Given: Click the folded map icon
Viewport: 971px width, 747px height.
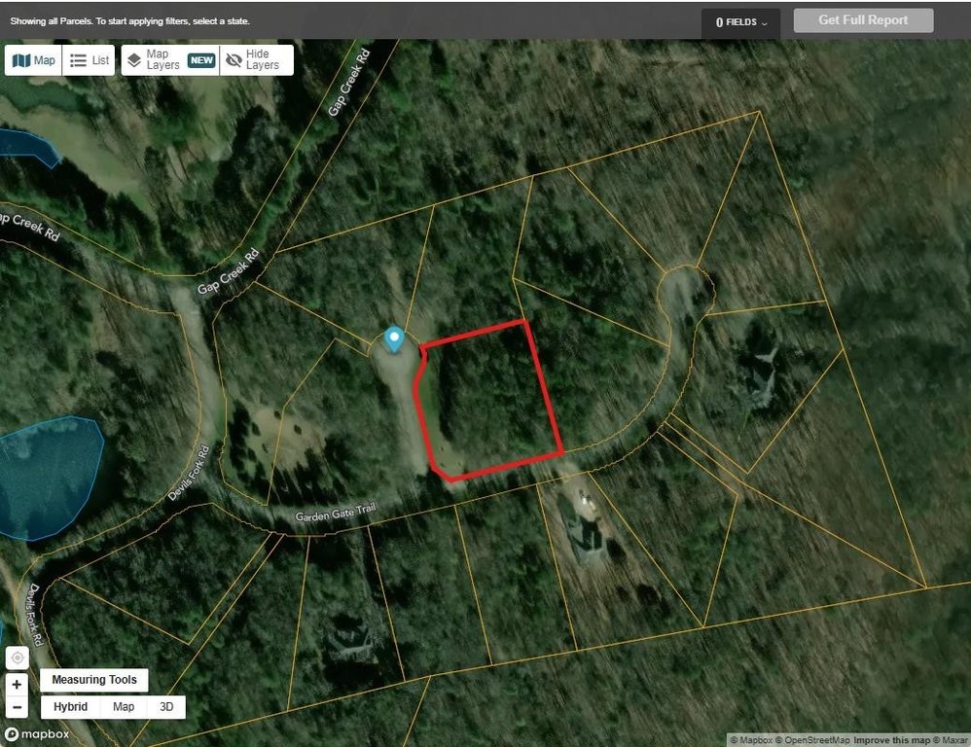Looking at the screenshot, I should (x=21, y=60).
